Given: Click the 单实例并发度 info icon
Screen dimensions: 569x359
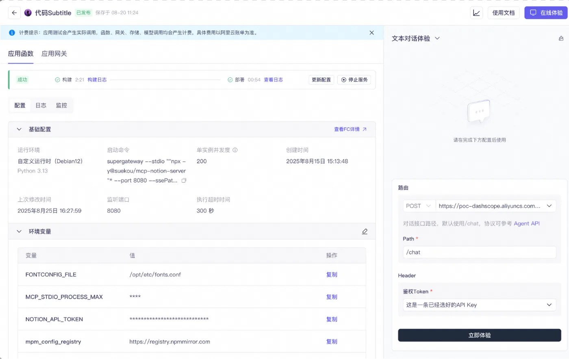Looking at the screenshot, I should pyautogui.click(x=235, y=150).
